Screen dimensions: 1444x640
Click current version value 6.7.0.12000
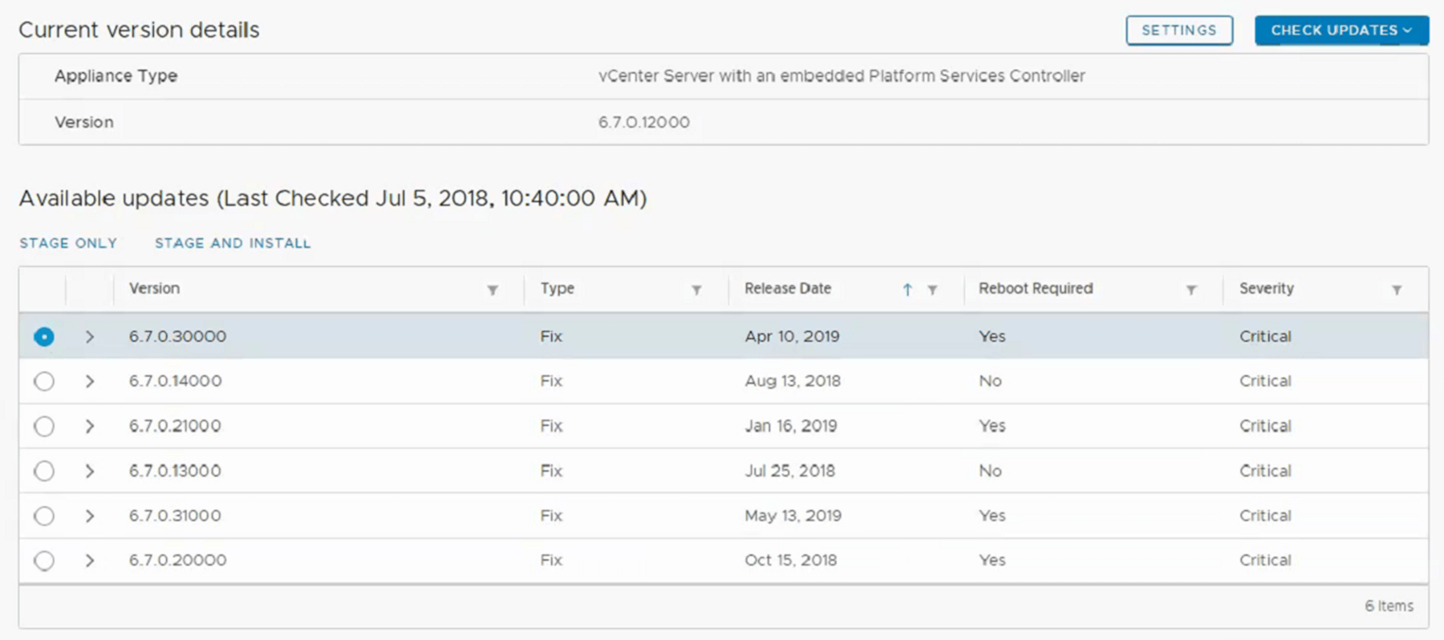(643, 122)
